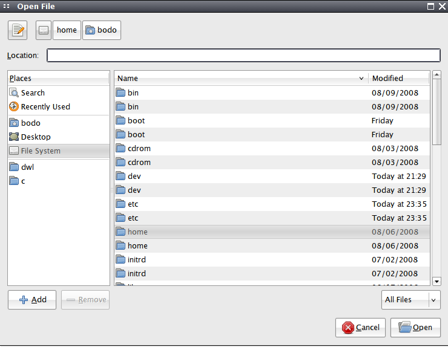This screenshot has height=347, width=448.
Task: Click in the Location text field
Action: tap(243, 56)
